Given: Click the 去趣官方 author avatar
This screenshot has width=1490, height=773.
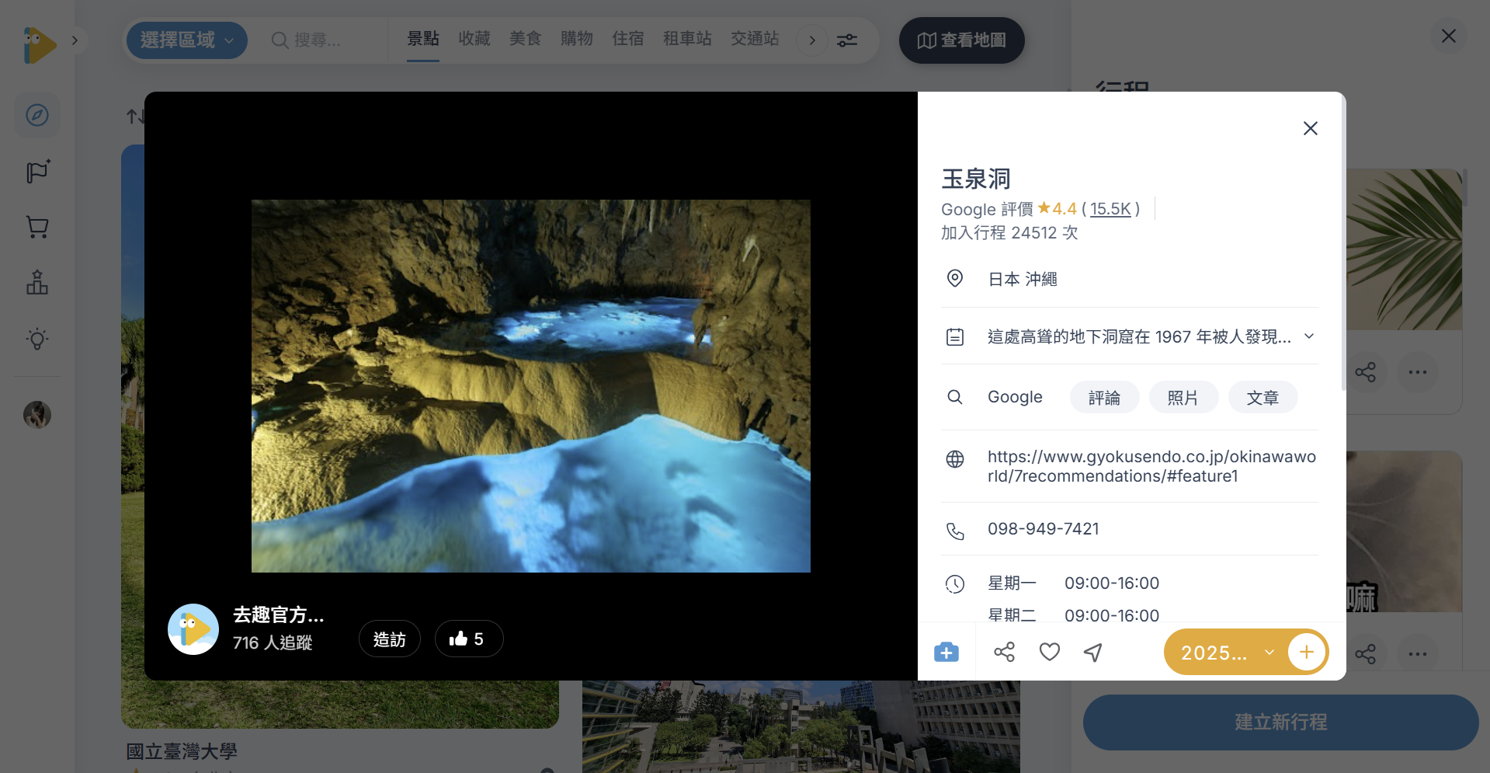Looking at the screenshot, I should 193,629.
